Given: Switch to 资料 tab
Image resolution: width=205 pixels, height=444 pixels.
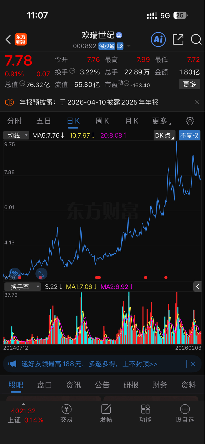Looking at the screenshot, I should click(x=188, y=385).
